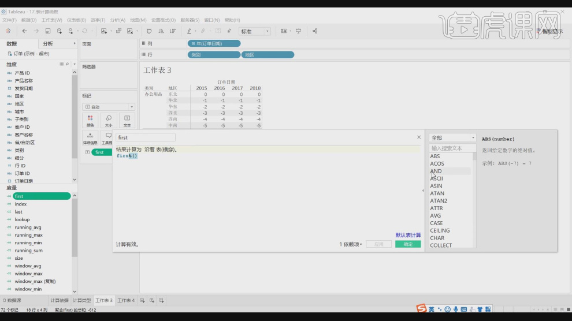
Task: Open the 数据源 data source tab
Action: pos(12,301)
